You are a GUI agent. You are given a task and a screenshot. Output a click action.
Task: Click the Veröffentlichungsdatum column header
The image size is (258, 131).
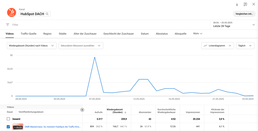[x=31, y=112]
